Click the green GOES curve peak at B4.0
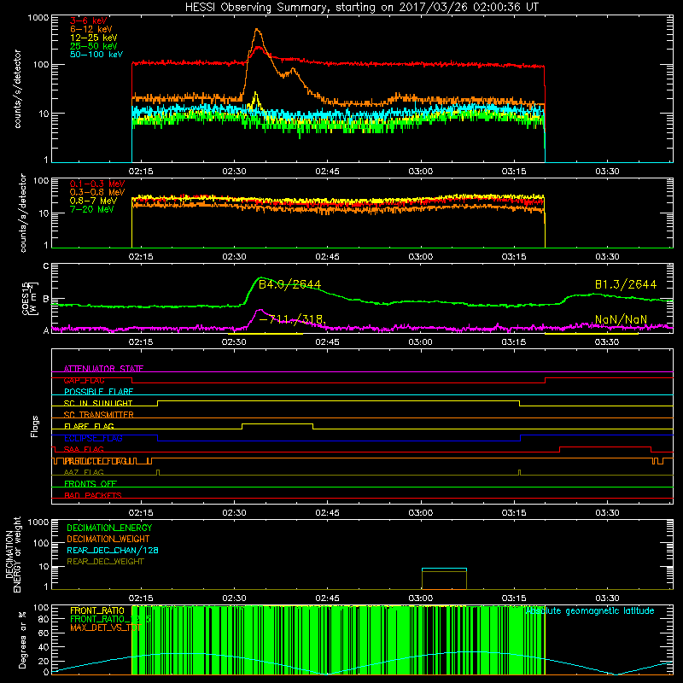Screen dimensions: 683x683 [x=260, y=278]
